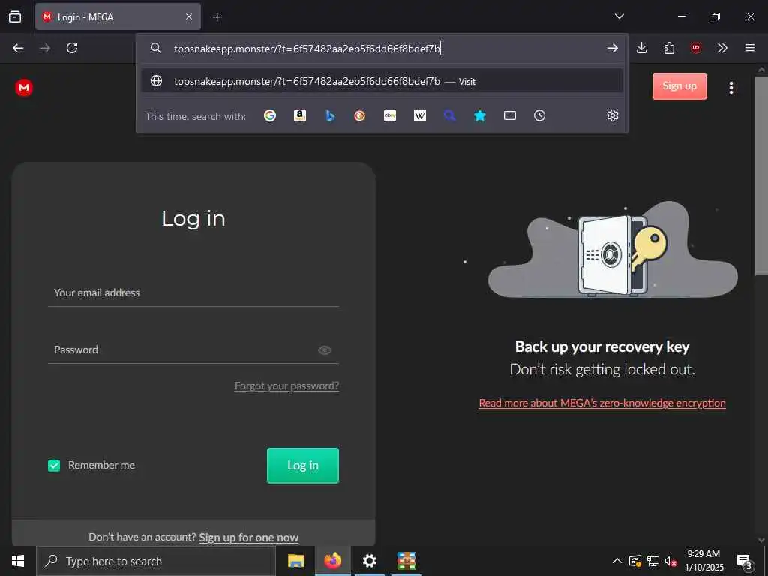Click the Log in heading text
Viewport: 768px width, 576px height.
coord(193,218)
